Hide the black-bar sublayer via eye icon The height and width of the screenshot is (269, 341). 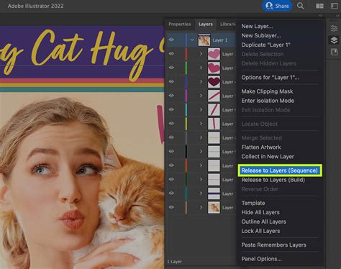171,151
